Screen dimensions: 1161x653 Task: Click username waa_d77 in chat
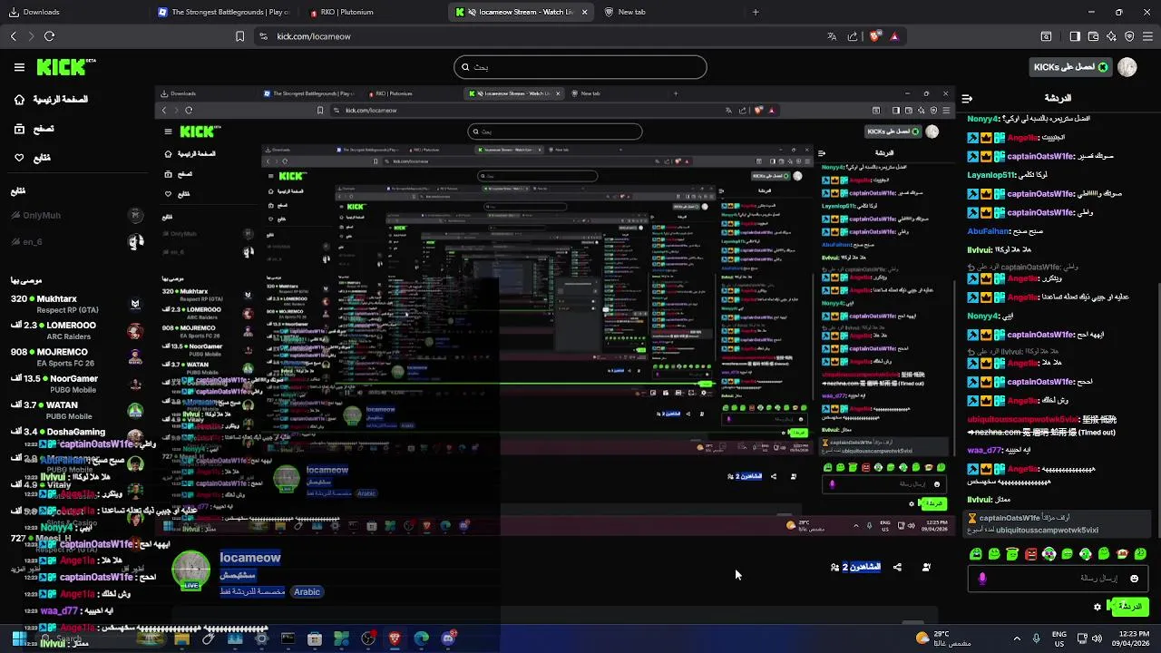click(985, 450)
